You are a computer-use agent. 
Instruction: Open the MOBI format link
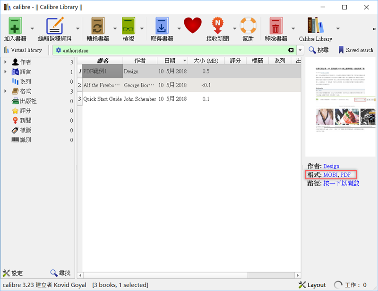(330, 175)
